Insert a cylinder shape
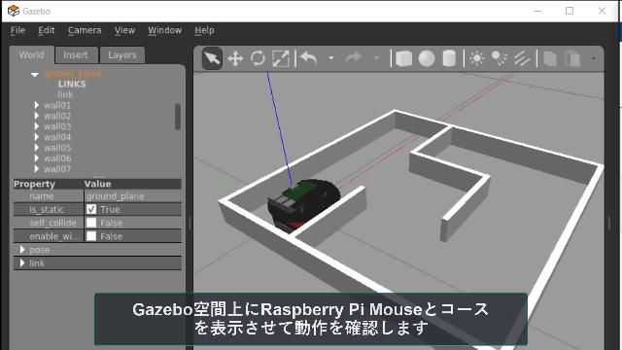622x350 pixels. coord(449,58)
